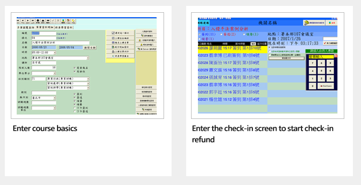Viewport: 361px width, 185px height.
Task: Open the 資訊科學(專業訓練) dropdown
Action: (x=88, y=88)
